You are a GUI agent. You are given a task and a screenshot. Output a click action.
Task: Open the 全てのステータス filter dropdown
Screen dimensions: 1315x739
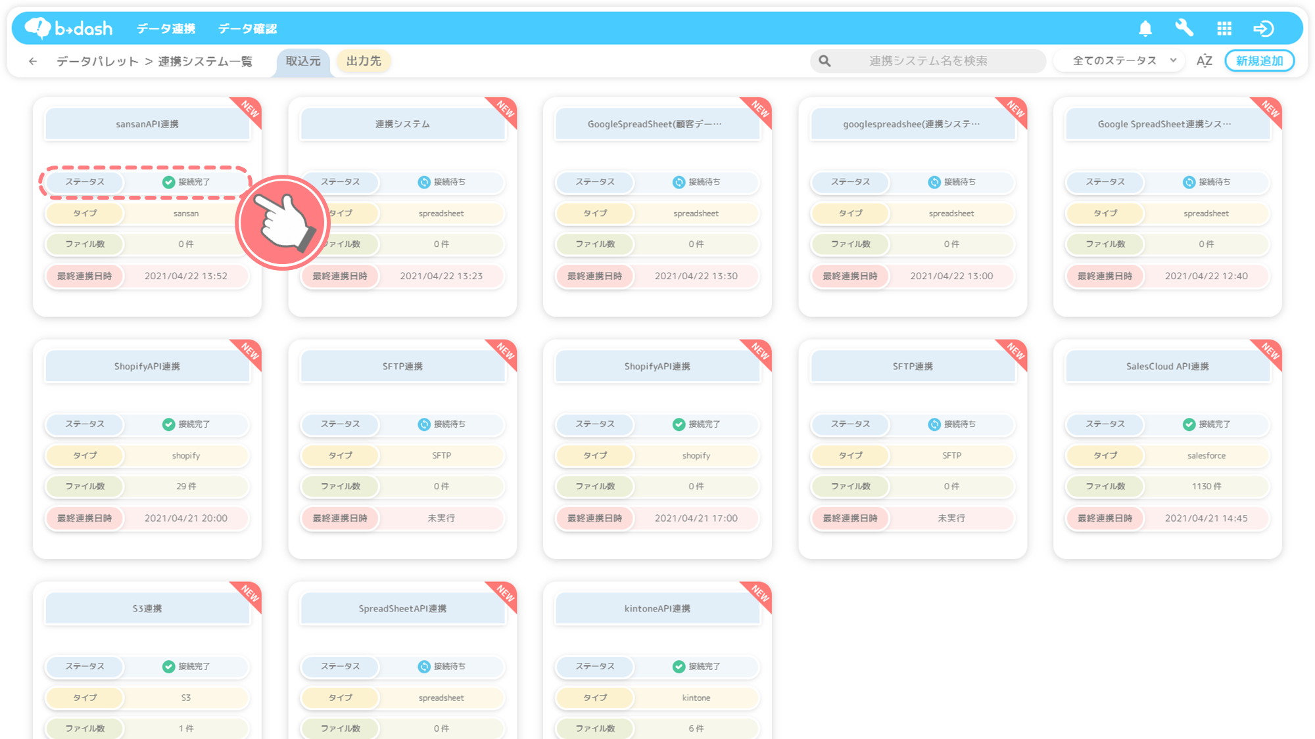[x=1119, y=61]
